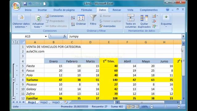Click the 1er Trim. header cell

point(109,61)
